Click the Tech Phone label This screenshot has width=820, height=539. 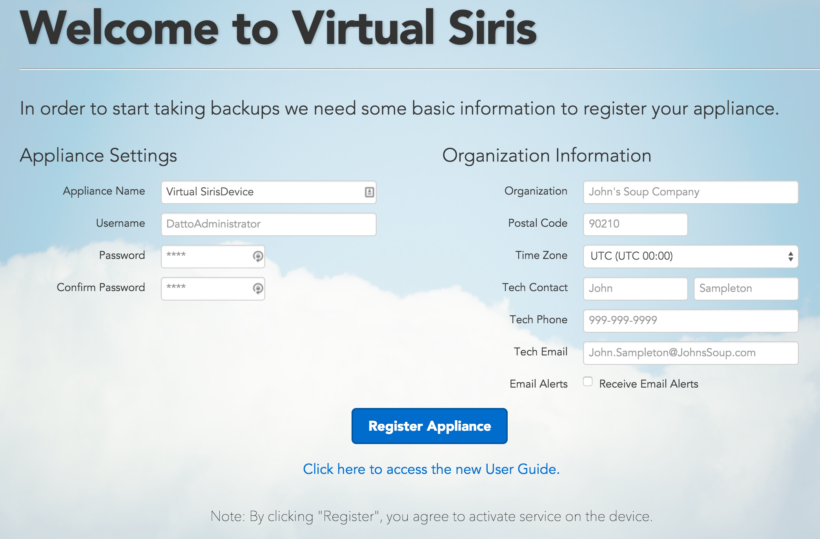539,319
